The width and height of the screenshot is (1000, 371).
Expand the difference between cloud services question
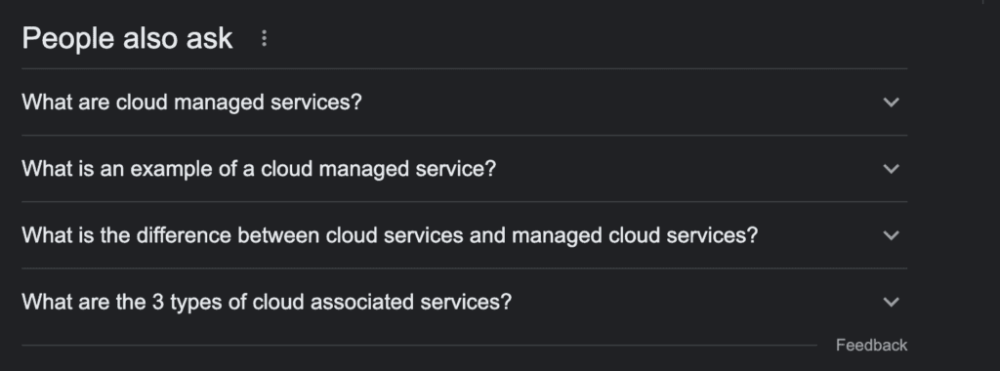click(x=464, y=235)
